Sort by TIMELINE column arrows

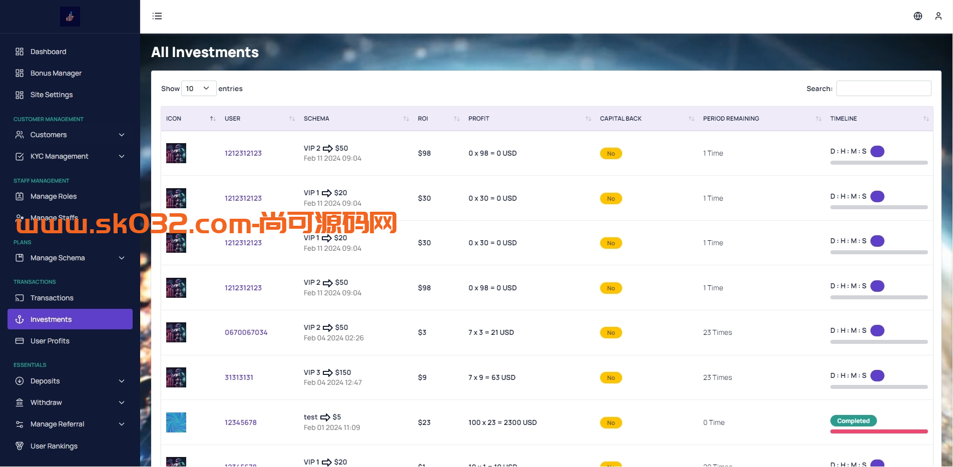click(x=926, y=119)
